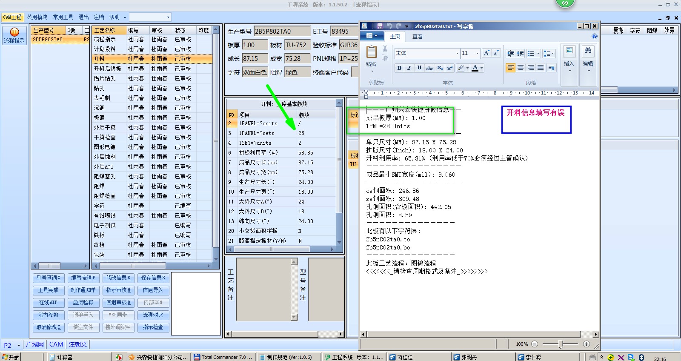Select the 2B5P802TA0 row in the model list
This screenshot has height=361, width=681.
(60, 39)
